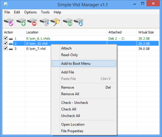
Task: Click the drive icon with the mouse pointer
Action: click(44, 22)
